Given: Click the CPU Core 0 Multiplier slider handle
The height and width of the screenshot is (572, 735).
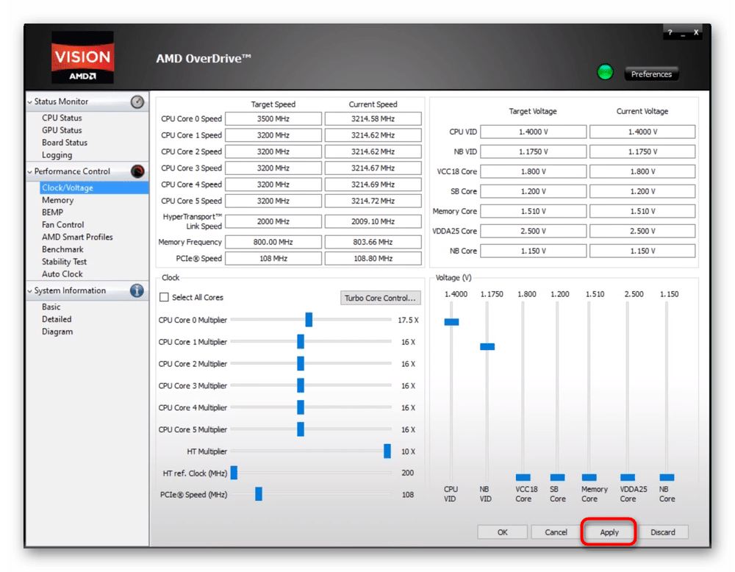Looking at the screenshot, I should pos(309,320).
